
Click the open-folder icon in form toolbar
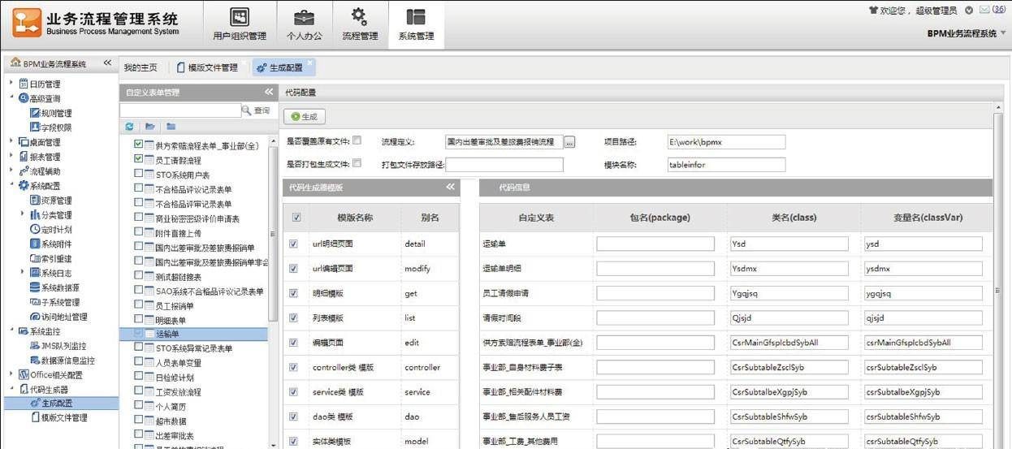click(x=150, y=127)
